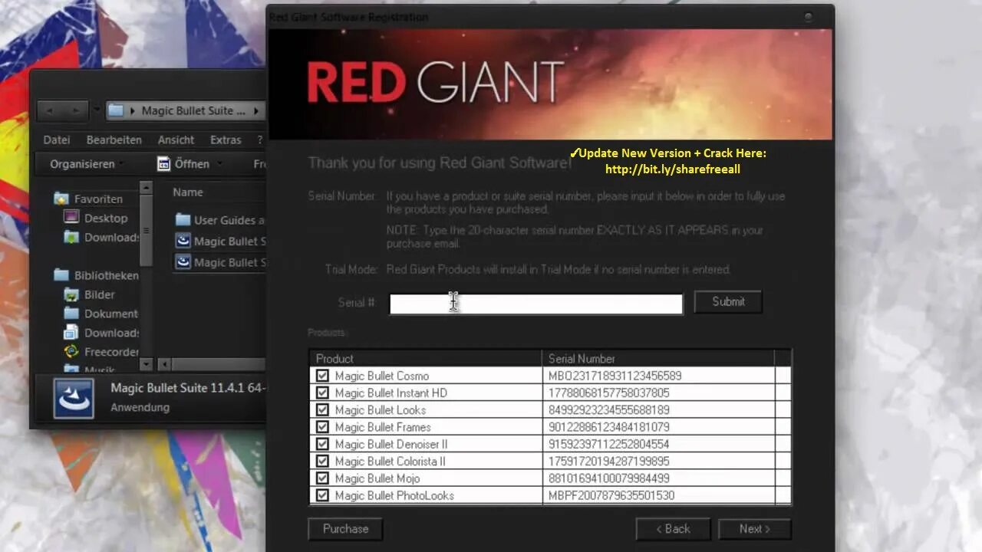Click horizontal scrollbar left arrow in Explorer
This screenshot has width=982, height=552.
[164, 364]
